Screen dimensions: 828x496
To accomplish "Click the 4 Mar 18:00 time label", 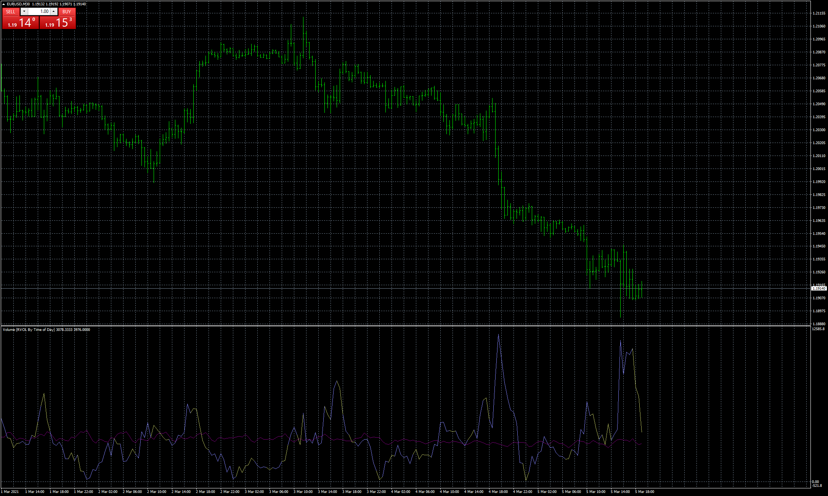I will click(498, 492).
